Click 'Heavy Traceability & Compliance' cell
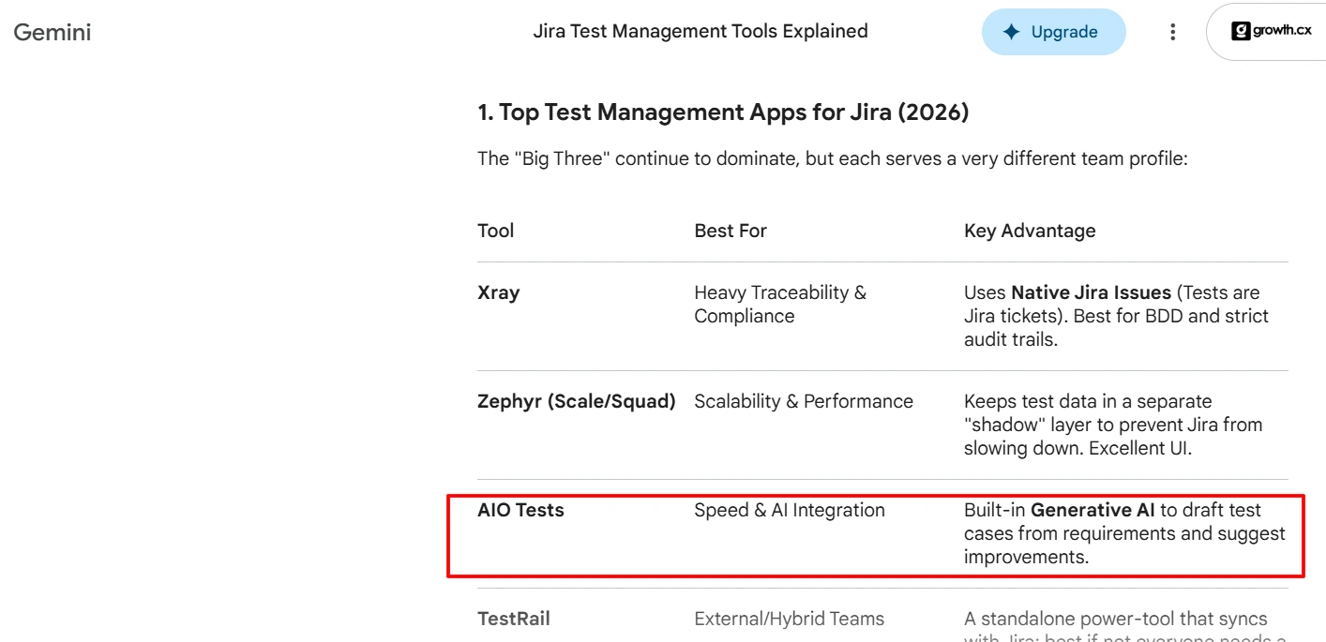The width and height of the screenshot is (1326, 642). coord(780,305)
